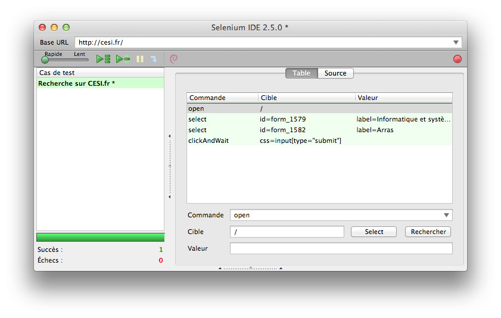The image size is (501, 318).
Task: Select the row with target id=form_1579
Action: pos(280,119)
